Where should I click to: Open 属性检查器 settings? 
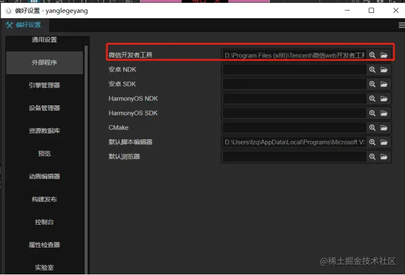(44, 245)
